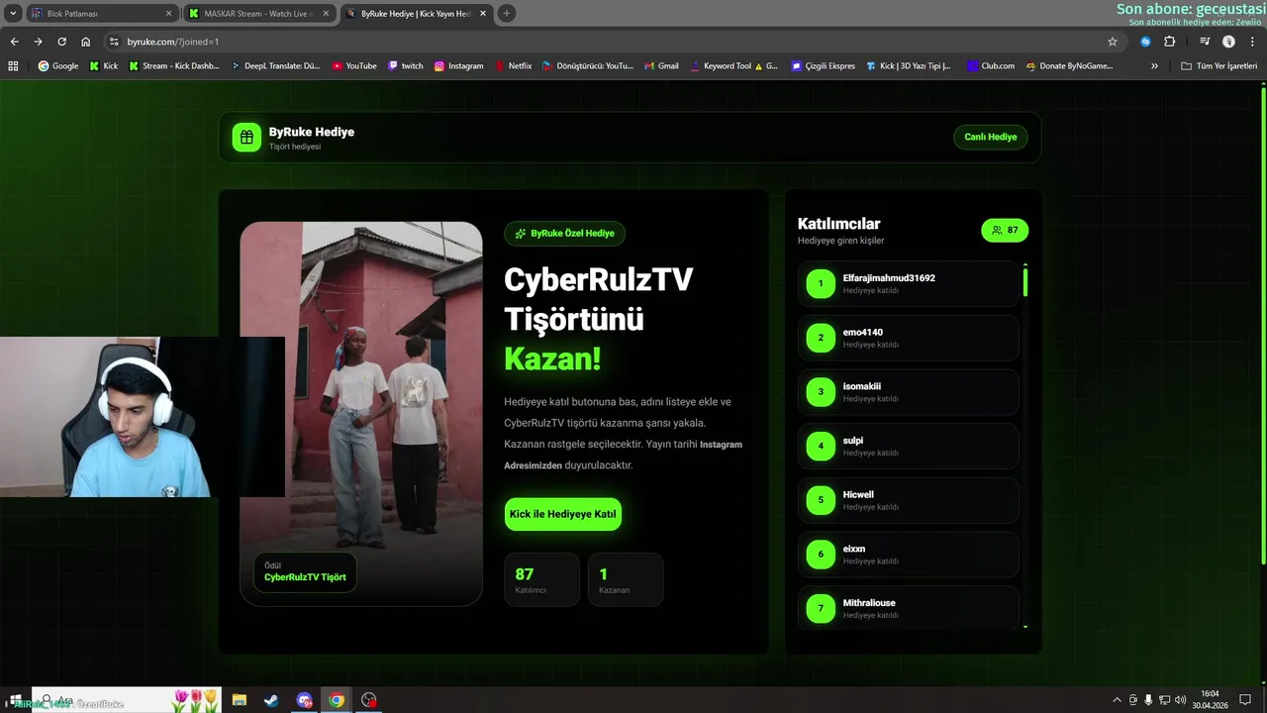The image size is (1267, 713).
Task: Show hidden system tray icons
Action: [x=1118, y=700]
